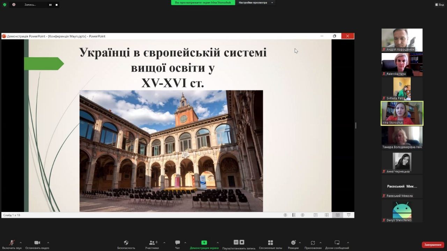Select Irina Storozhuk's video thumbnail
This screenshot has width=447, height=251.
point(402,113)
